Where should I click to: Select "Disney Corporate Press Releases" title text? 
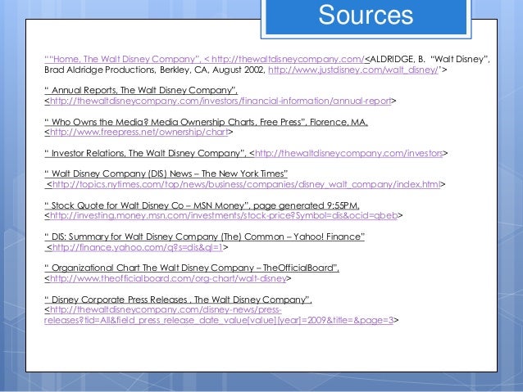116,300
